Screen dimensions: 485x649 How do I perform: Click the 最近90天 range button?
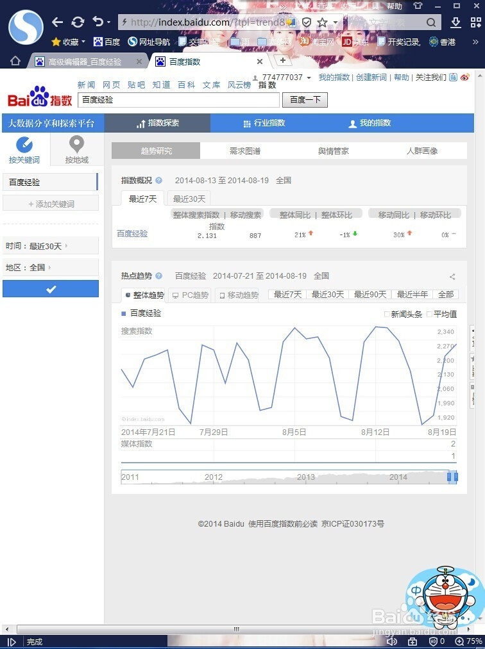pyautogui.click(x=370, y=294)
